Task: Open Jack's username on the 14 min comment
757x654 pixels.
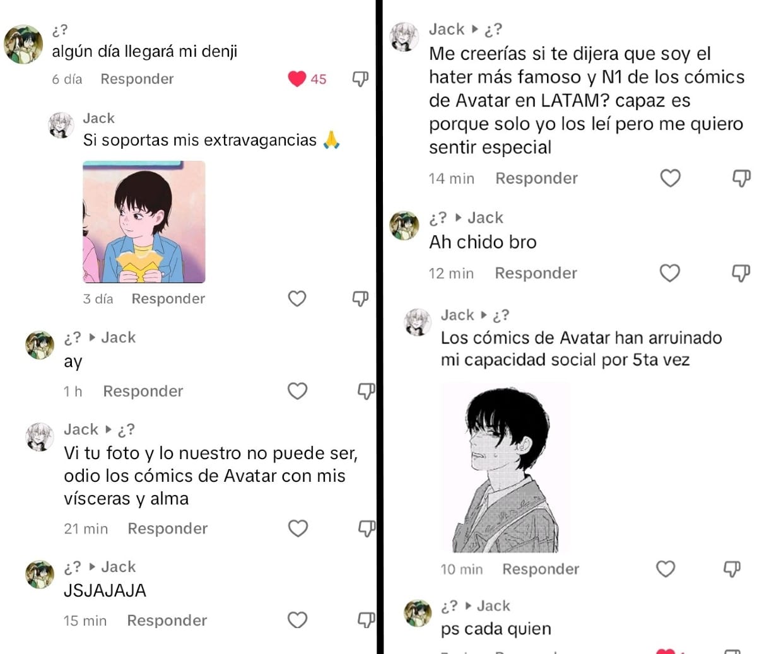Action: tap(447, 29)
